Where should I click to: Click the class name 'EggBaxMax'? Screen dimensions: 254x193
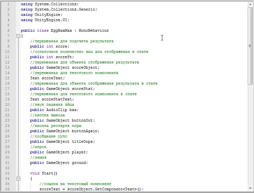tap(61, 30)
